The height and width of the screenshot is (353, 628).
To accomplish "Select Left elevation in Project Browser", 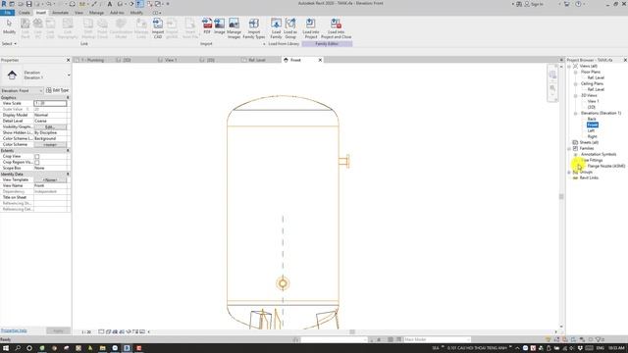I will tap(591, 130).
